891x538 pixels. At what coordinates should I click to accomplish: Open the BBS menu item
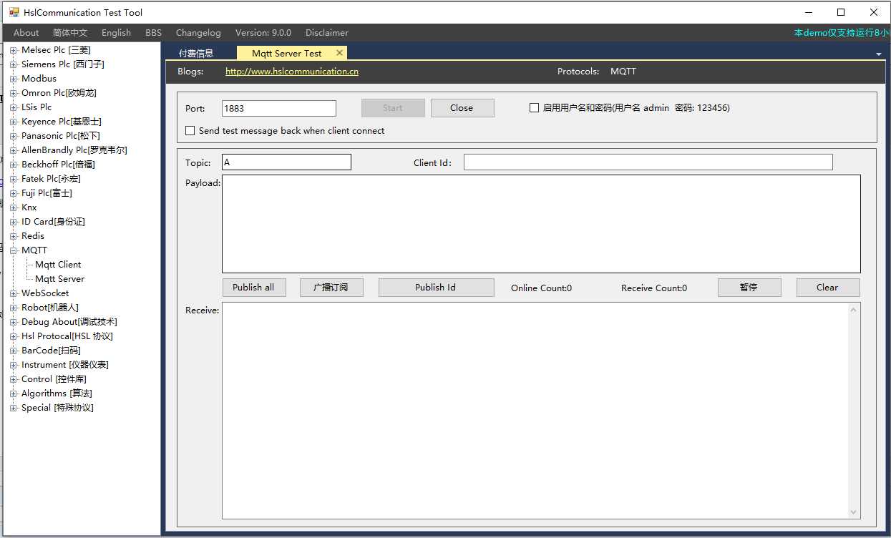pyautogui.click(x=154, y=33)
